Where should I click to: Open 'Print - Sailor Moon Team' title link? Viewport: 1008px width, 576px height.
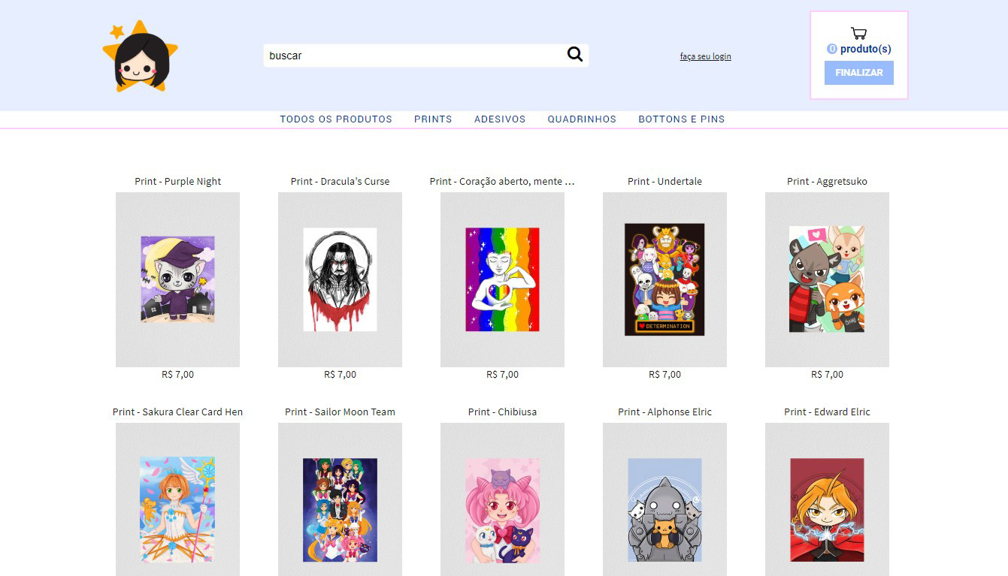tap(340, 412)
